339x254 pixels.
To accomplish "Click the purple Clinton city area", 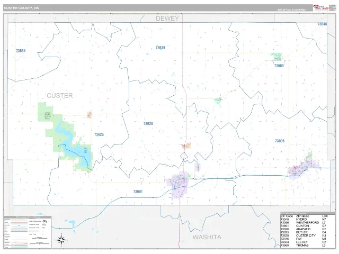I will click(180, 184).
